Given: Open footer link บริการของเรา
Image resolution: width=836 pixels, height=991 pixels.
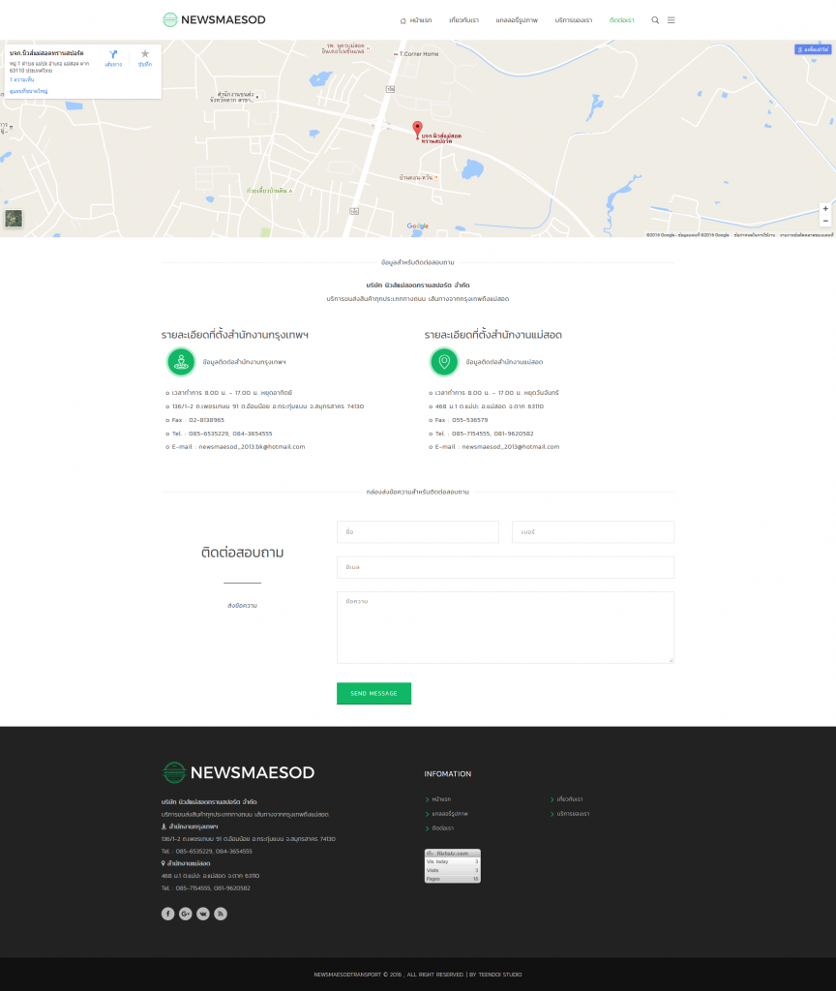Looking at the screenshot, I should click(x=573, y=814).
